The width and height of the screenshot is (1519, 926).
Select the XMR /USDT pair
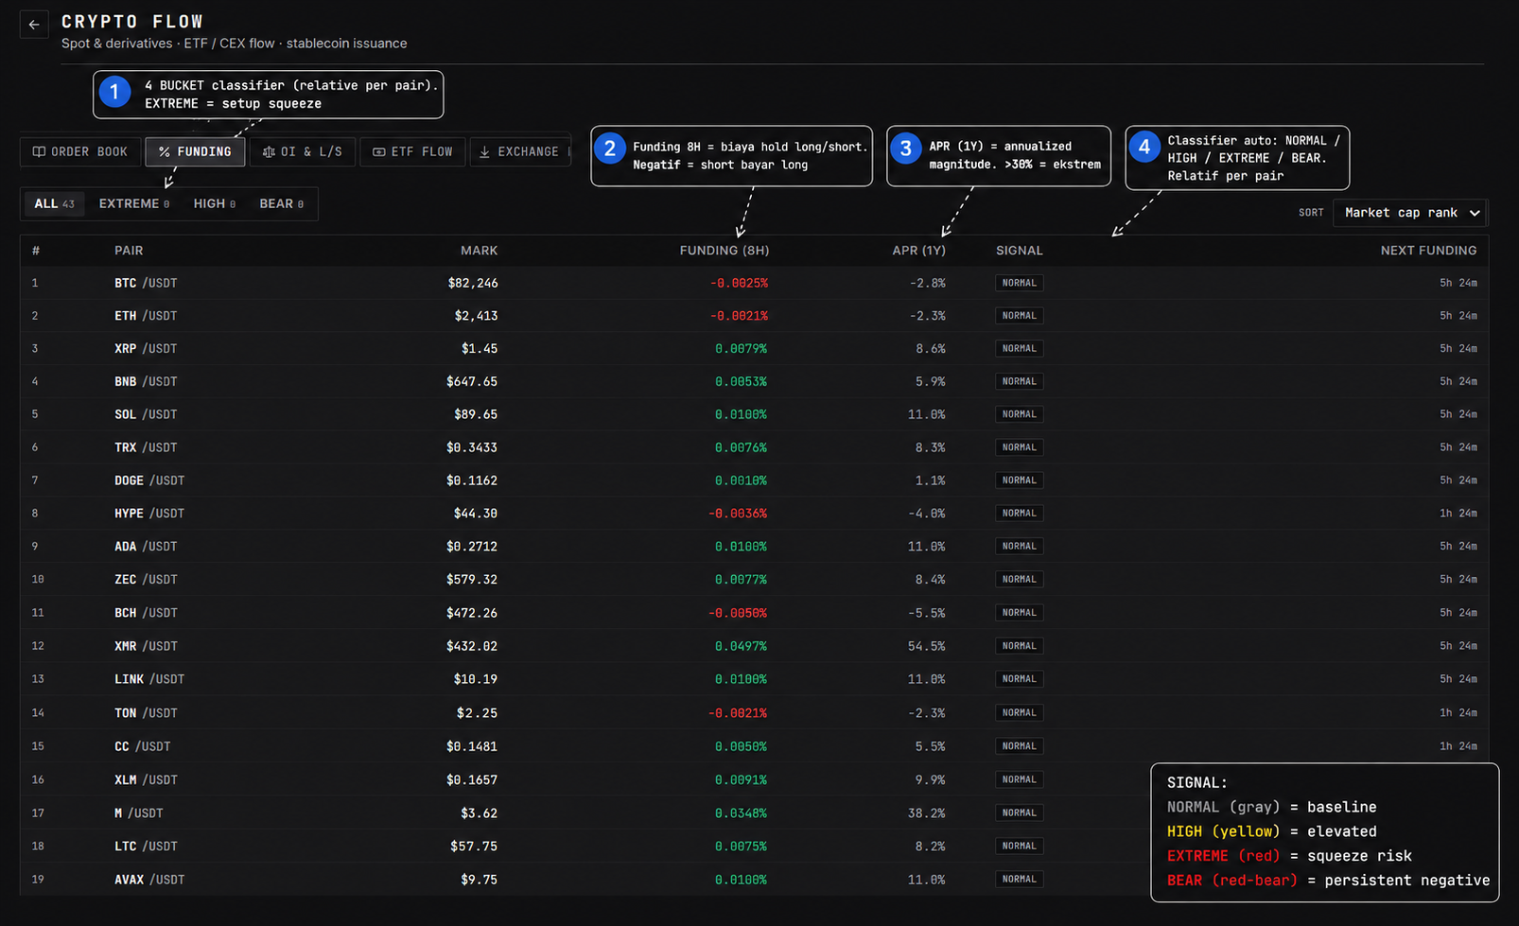click(146, 646)
